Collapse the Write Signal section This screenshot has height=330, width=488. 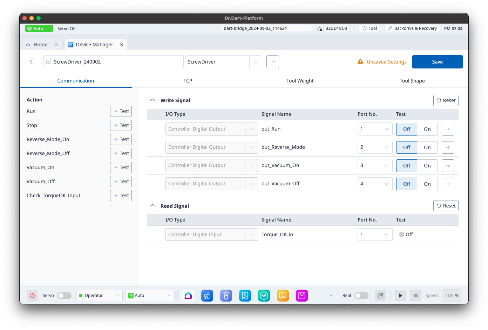point(152,100)
